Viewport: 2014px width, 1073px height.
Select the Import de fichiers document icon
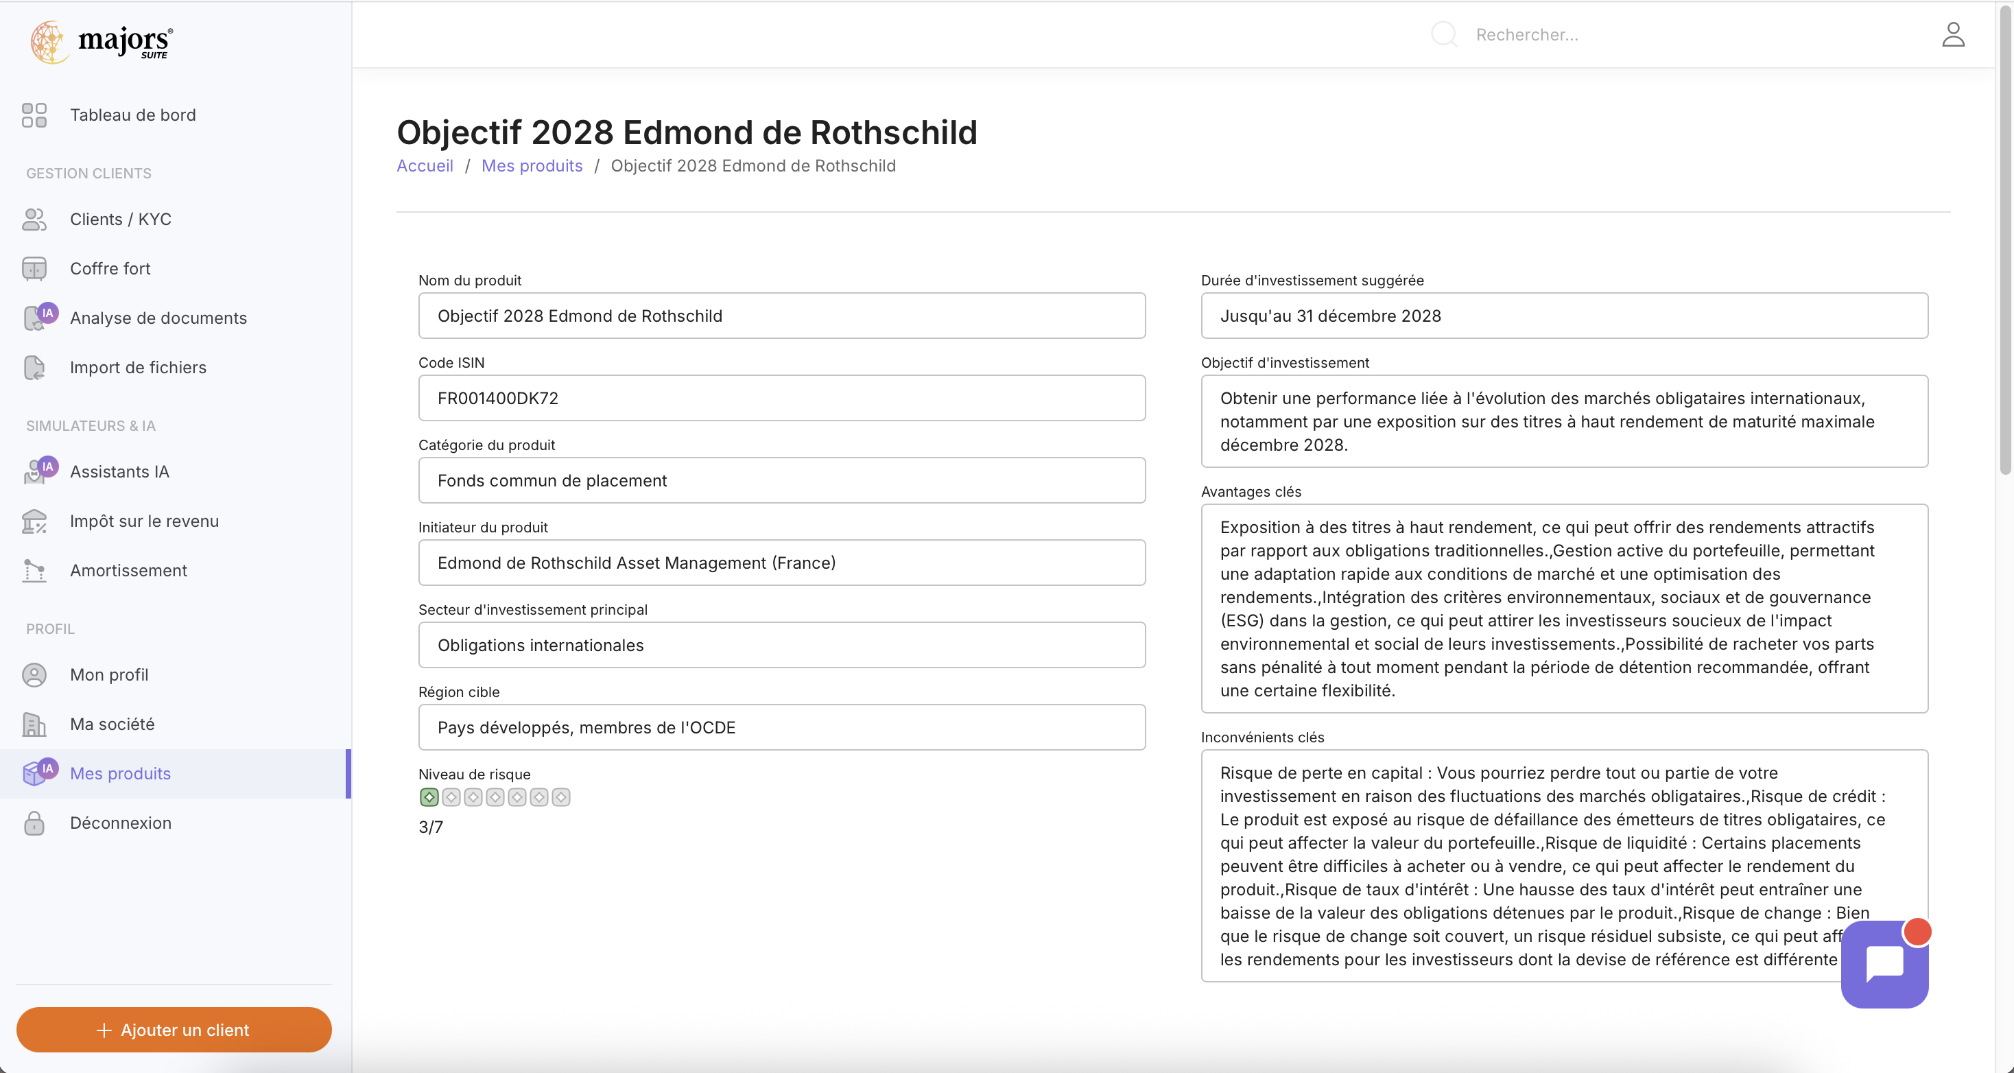[34, 368]
